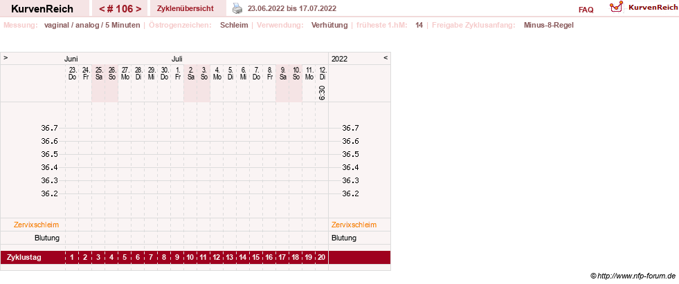Viewport: 679px width, 284px height.
Task: Select the right Zervixschleim row label
Action: click(x=354, y=225)
